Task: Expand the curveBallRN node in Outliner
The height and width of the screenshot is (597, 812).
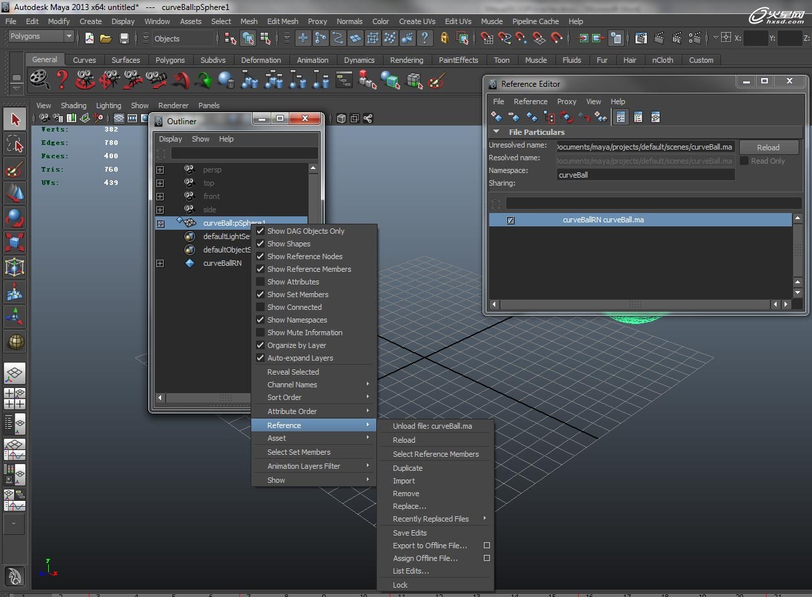Action: pyautogui.click(x=160, y=263)
